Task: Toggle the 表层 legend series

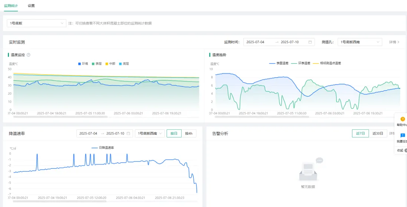Action: 96,63
